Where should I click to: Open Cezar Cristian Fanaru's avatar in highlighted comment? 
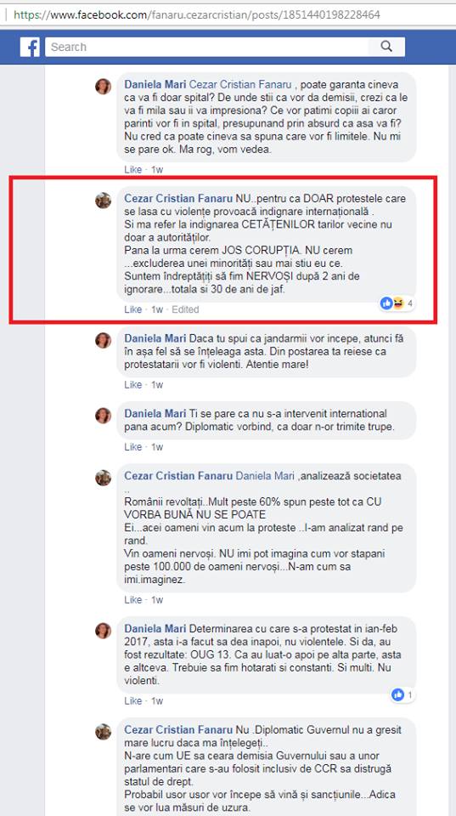104,201
